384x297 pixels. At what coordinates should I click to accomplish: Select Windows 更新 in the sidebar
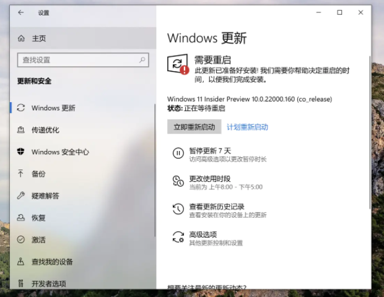coord(82,108)
